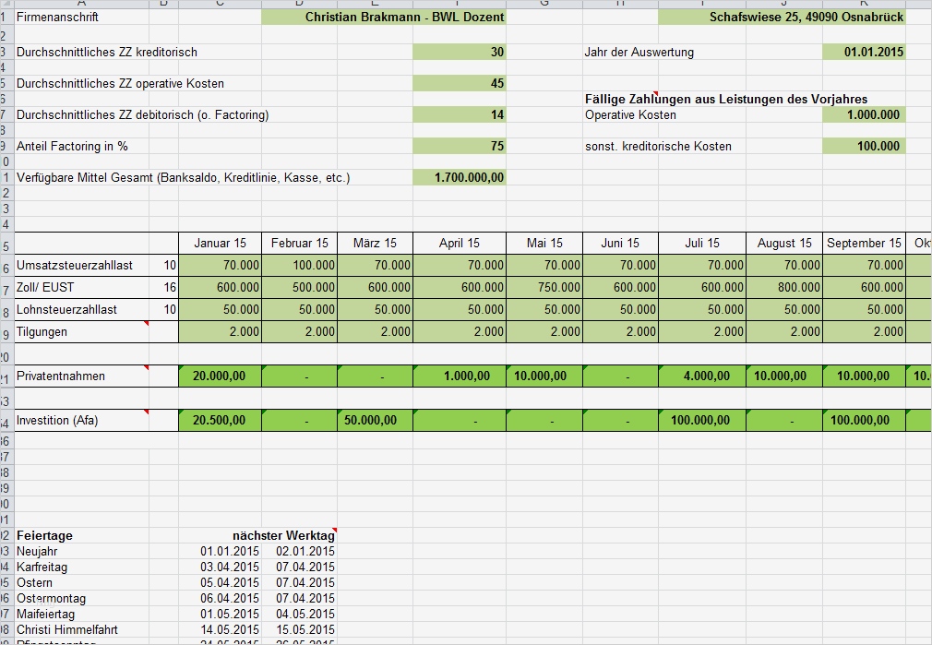Select August Zoll/EUST value 800.000
Viewport: 932px width, 645px height.
(784, 287)
